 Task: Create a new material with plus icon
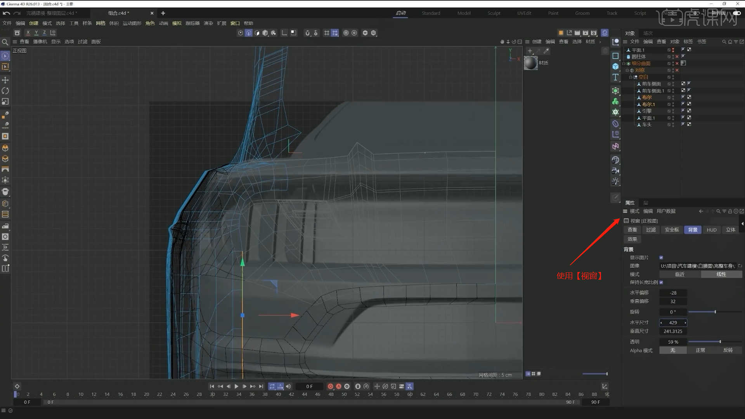[530, 51]
